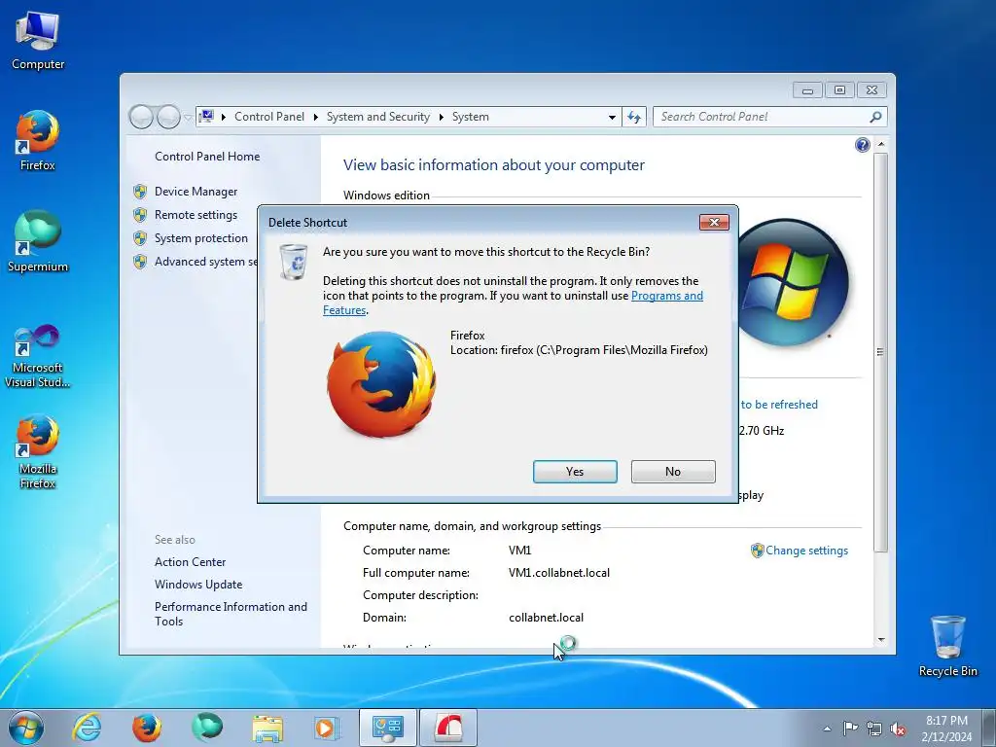
Task: Minimize the System window
Action: (x=807, y=90)
